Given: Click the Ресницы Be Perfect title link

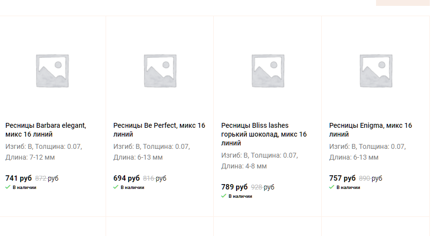Looking at the screenshot, I should 159,130.
